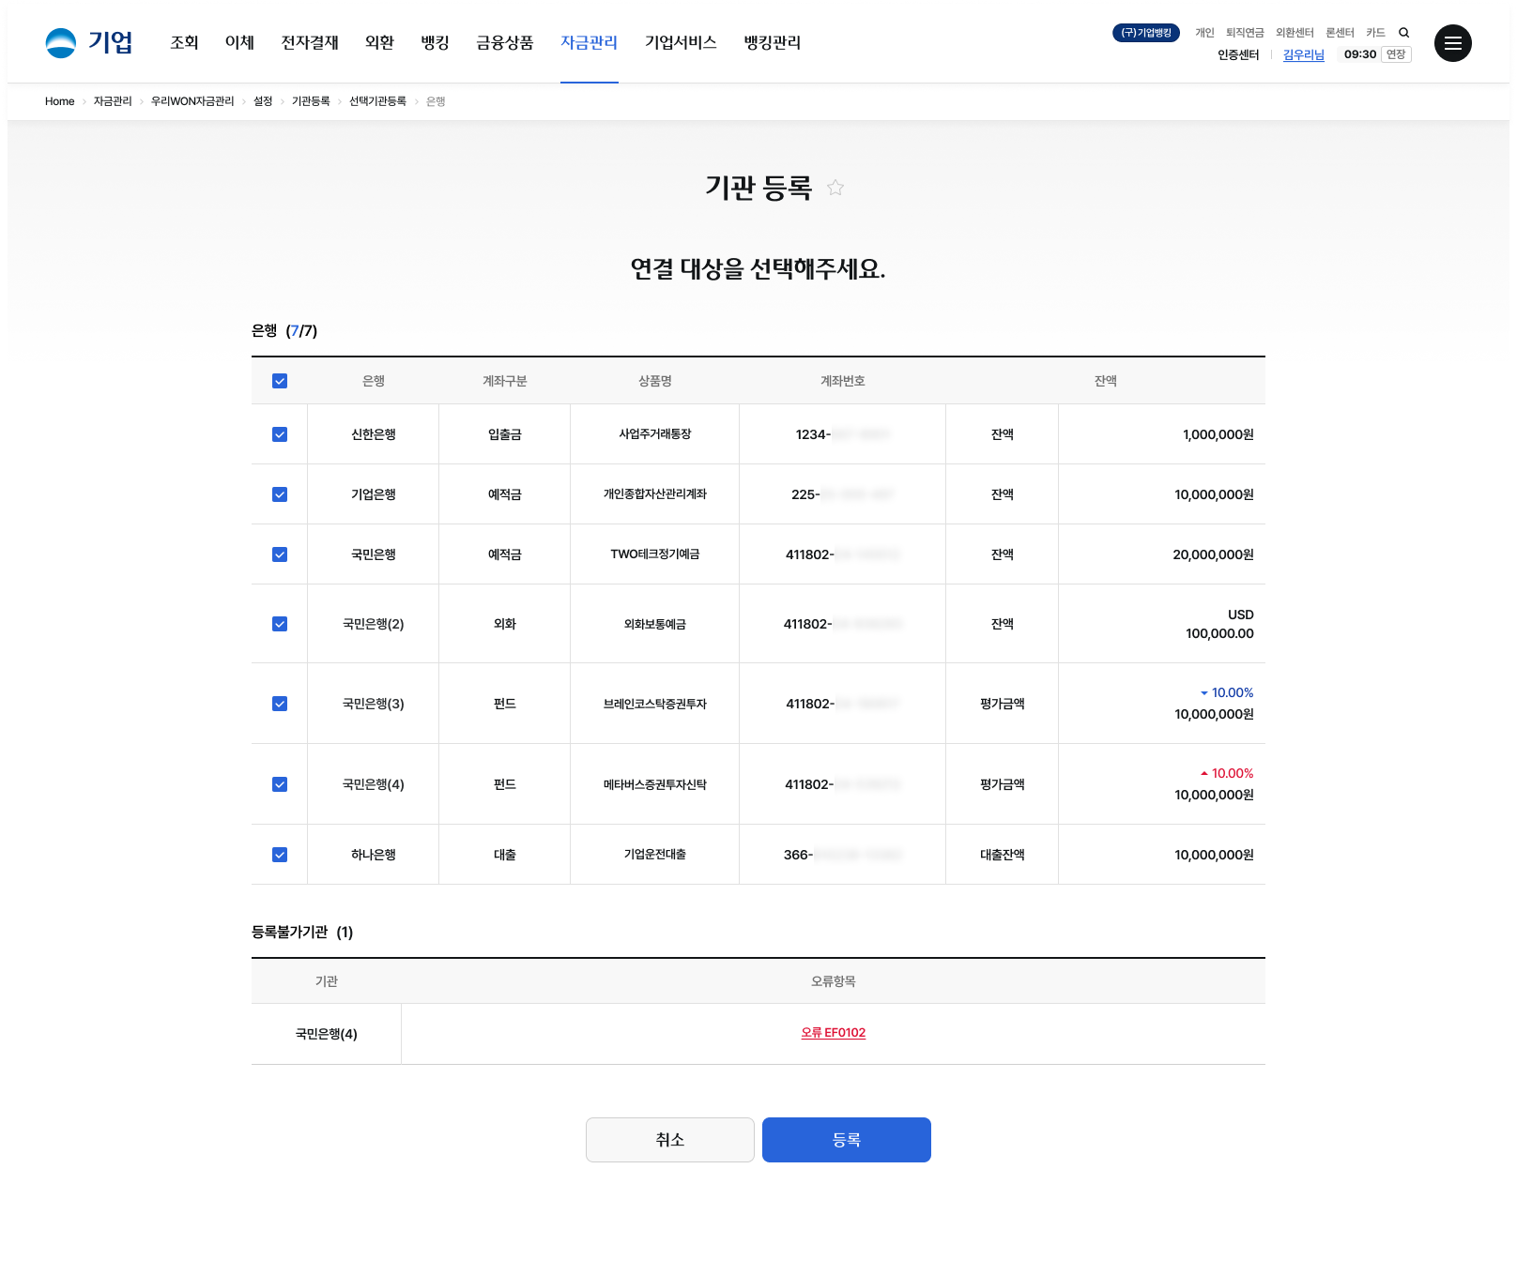This screenshot has width=1517, height=1275.
Task: Click the (구)기업뱅킹 badge
Action: pyautogui.click(x=1146, y=33)
